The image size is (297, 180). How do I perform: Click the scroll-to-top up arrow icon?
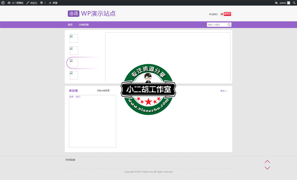click(267, 162)
